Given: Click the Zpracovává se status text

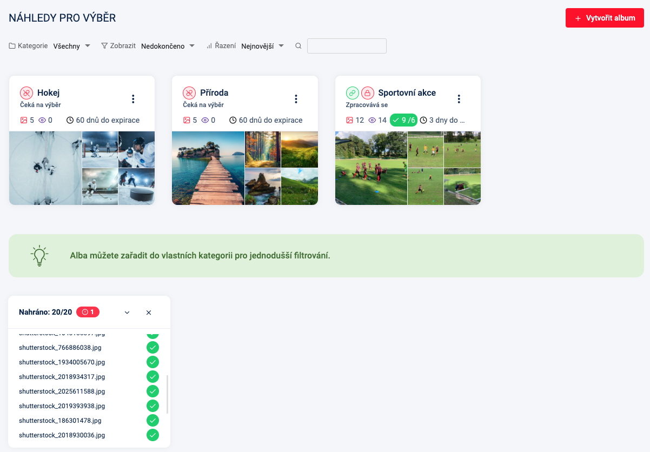Looking at the screenshot, I should tap(367, 105).
